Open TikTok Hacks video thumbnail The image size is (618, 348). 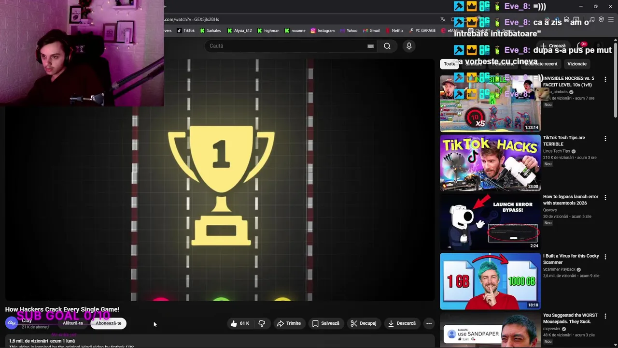[490, 163]
